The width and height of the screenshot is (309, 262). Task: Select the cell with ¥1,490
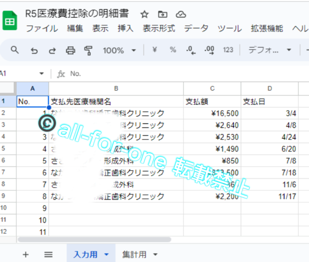(212, 149)
